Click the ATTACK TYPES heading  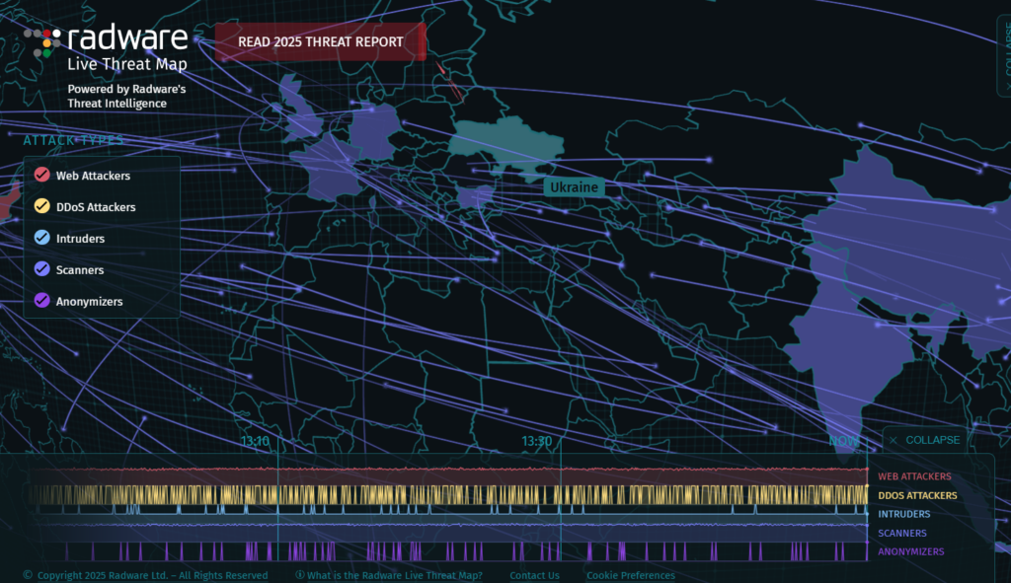[x=73, y=140]
